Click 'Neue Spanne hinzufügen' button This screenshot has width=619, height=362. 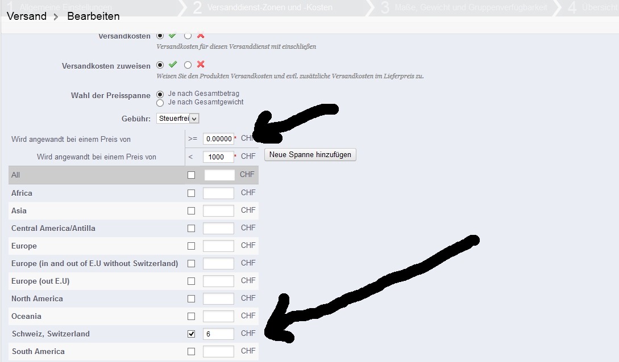(x=310, y=155)
